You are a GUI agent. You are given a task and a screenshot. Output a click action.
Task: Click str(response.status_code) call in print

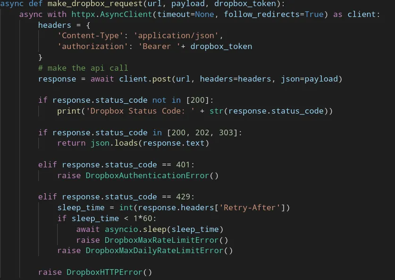tap(269, 111)
